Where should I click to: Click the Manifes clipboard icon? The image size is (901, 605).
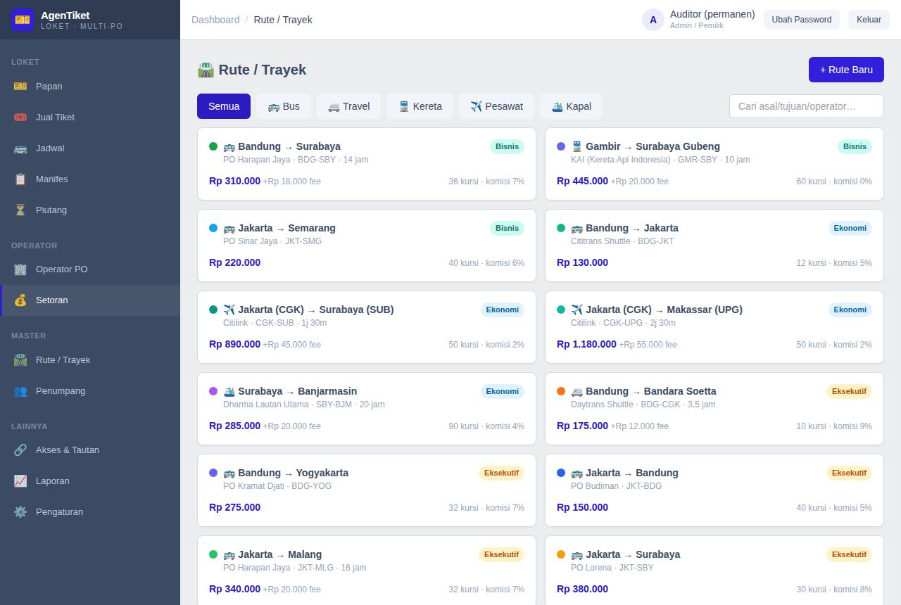20,179
